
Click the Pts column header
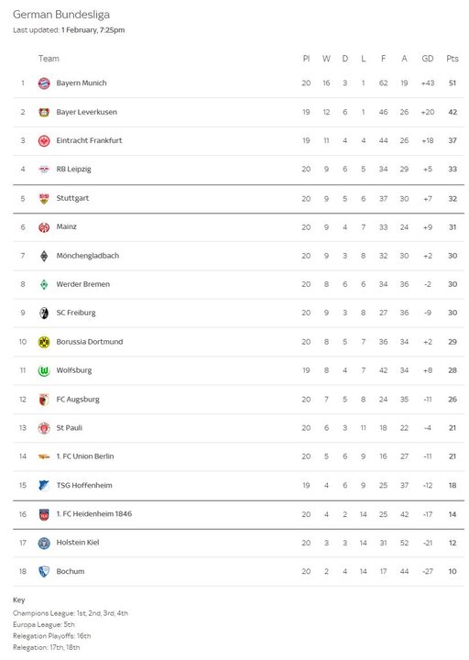(x=453, y=59)
